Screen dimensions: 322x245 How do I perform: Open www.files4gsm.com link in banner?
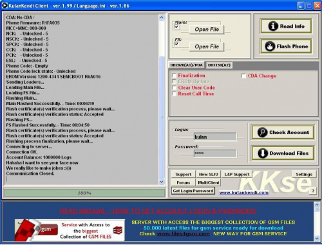(x=183, y=233)
